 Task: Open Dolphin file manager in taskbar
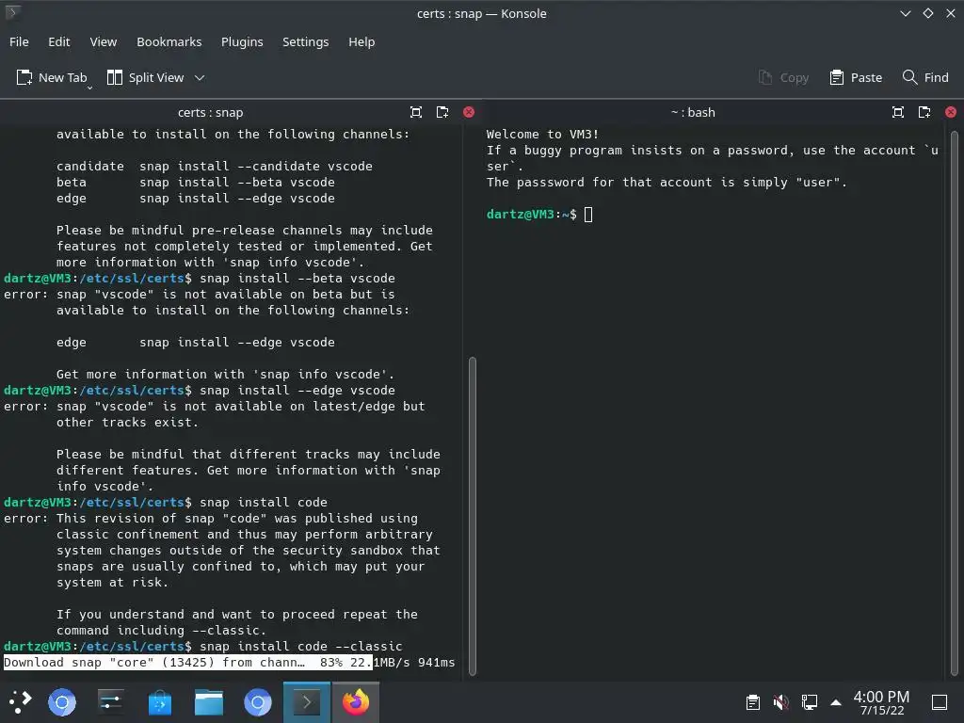209,702
